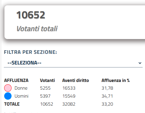Click total turnout percentage 33,20
The height and width of the screenshot is (113, 145).
click(107, 104)
